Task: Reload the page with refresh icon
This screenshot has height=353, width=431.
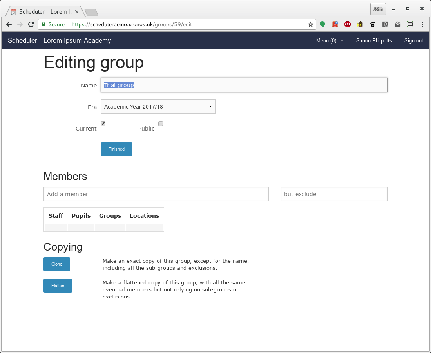Action: click(31, 24)
